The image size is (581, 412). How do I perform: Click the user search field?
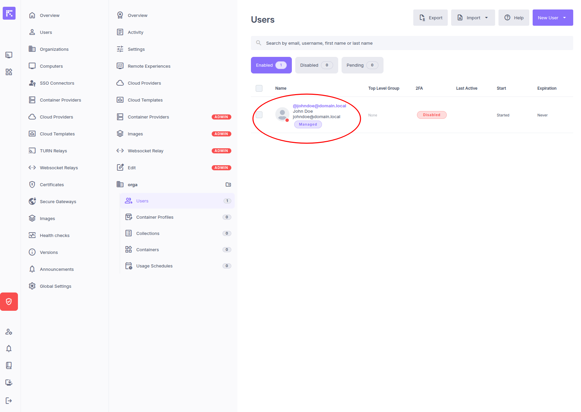coord(412,43)
